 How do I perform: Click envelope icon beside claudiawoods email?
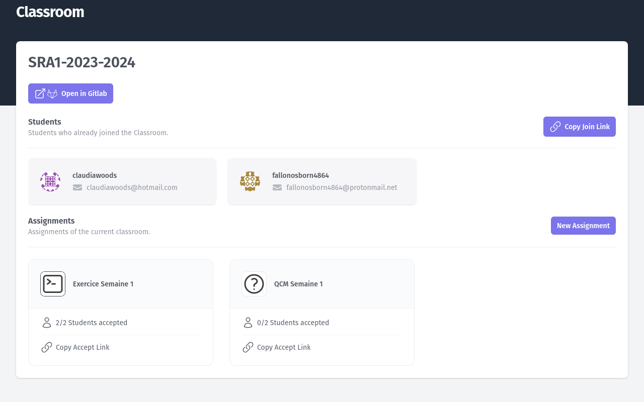click(77, 187)
